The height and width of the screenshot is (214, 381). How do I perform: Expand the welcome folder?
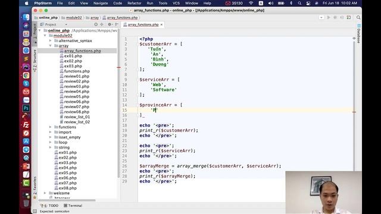click(45, 193)
